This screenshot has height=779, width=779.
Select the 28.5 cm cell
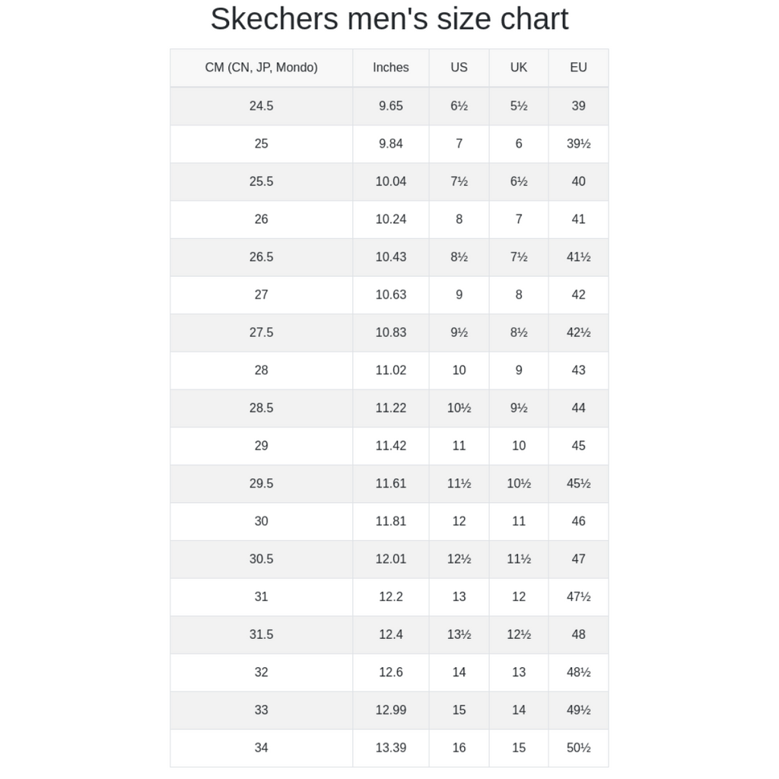coord(262,408)
